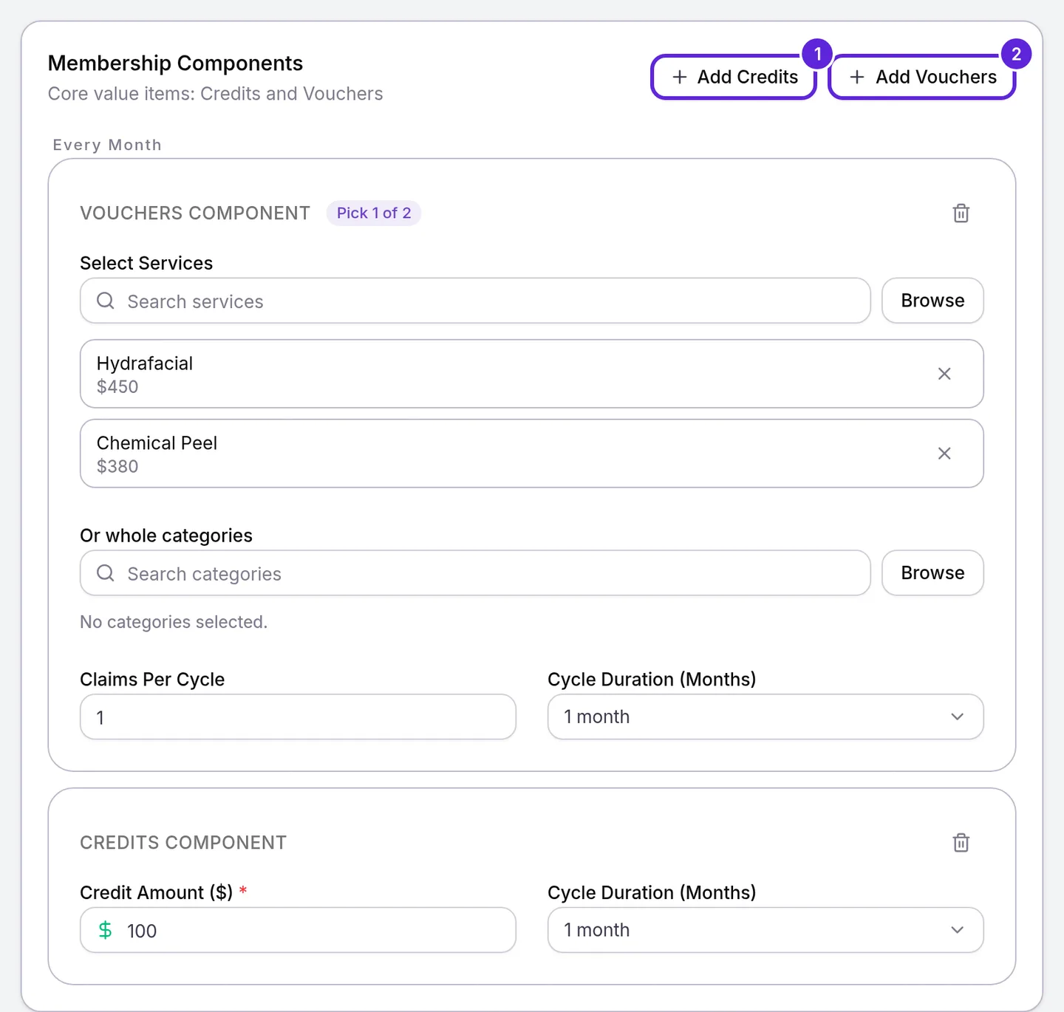Viewport: 1064px width, 1012px height.
Task: Click the search magnifier in categories field
Action: pyautogui.click(x=106, y=573)
